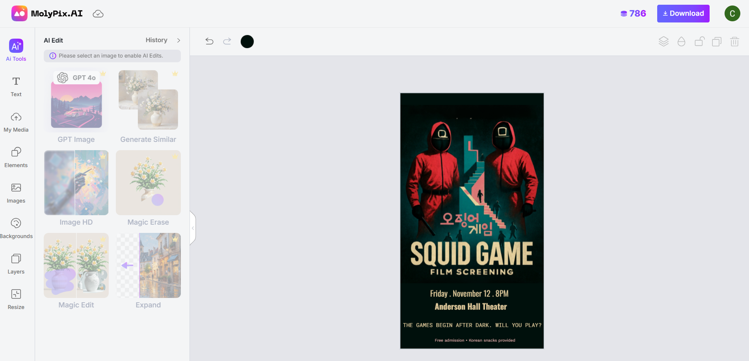Screen dimensions: 749x361
Task: Click the lock/unlock icon in toolbar
Action: [699, 41]
